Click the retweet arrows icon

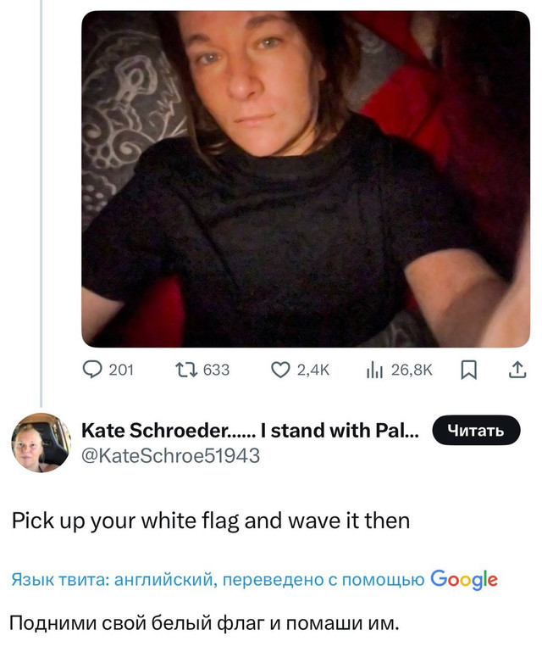pos(183,370)
